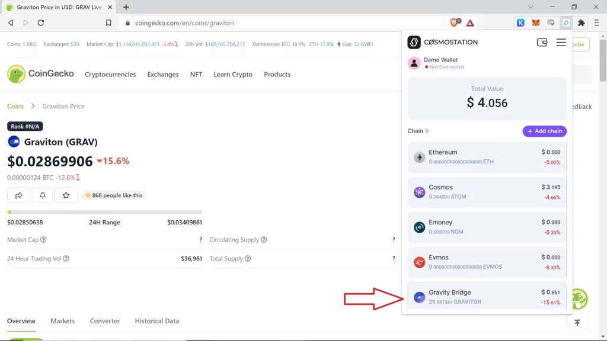Select the Evmos chain row
The width and height of the screenshot is (607, 341).
(x=487, y=262)
